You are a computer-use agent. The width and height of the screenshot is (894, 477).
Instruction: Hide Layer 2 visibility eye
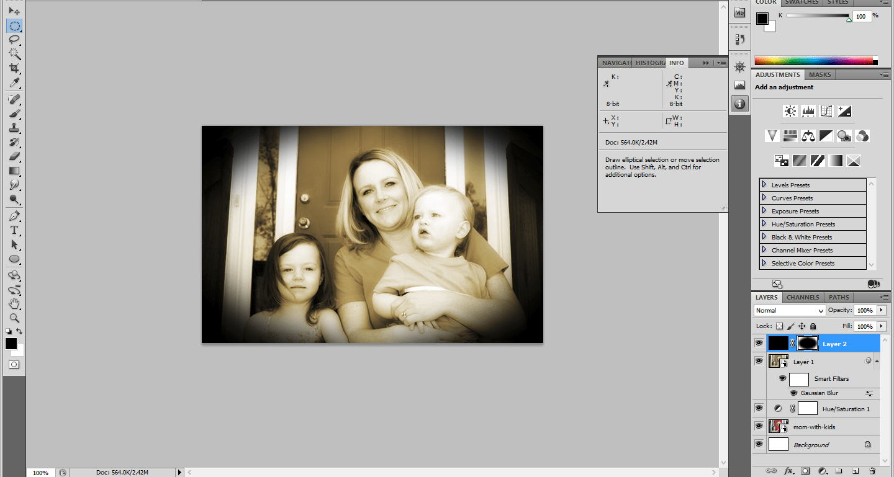(759, 343)
